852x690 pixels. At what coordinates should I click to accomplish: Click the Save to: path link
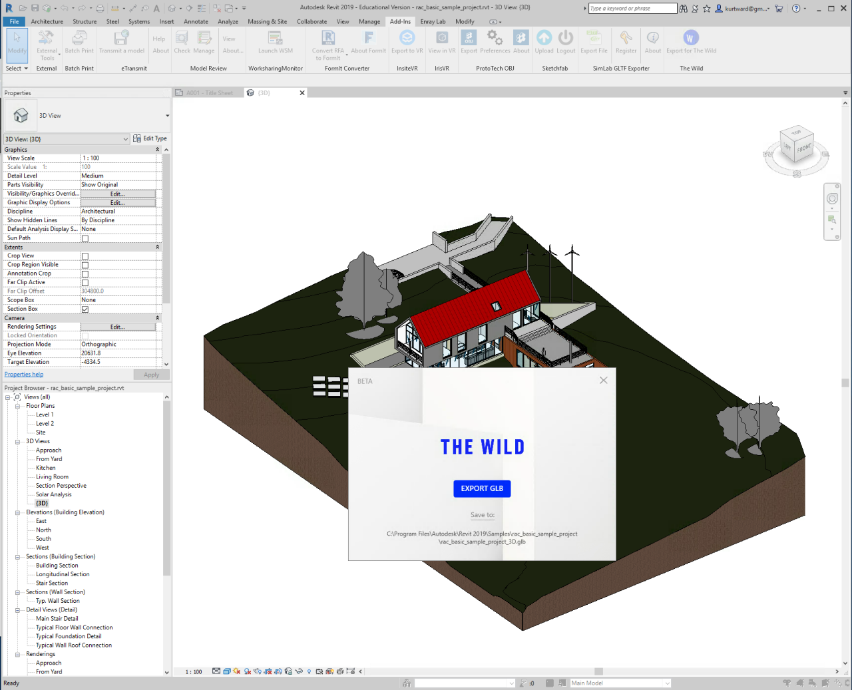482,515
